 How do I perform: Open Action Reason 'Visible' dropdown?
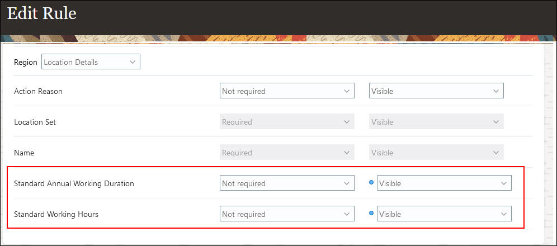tap(436, 91)
